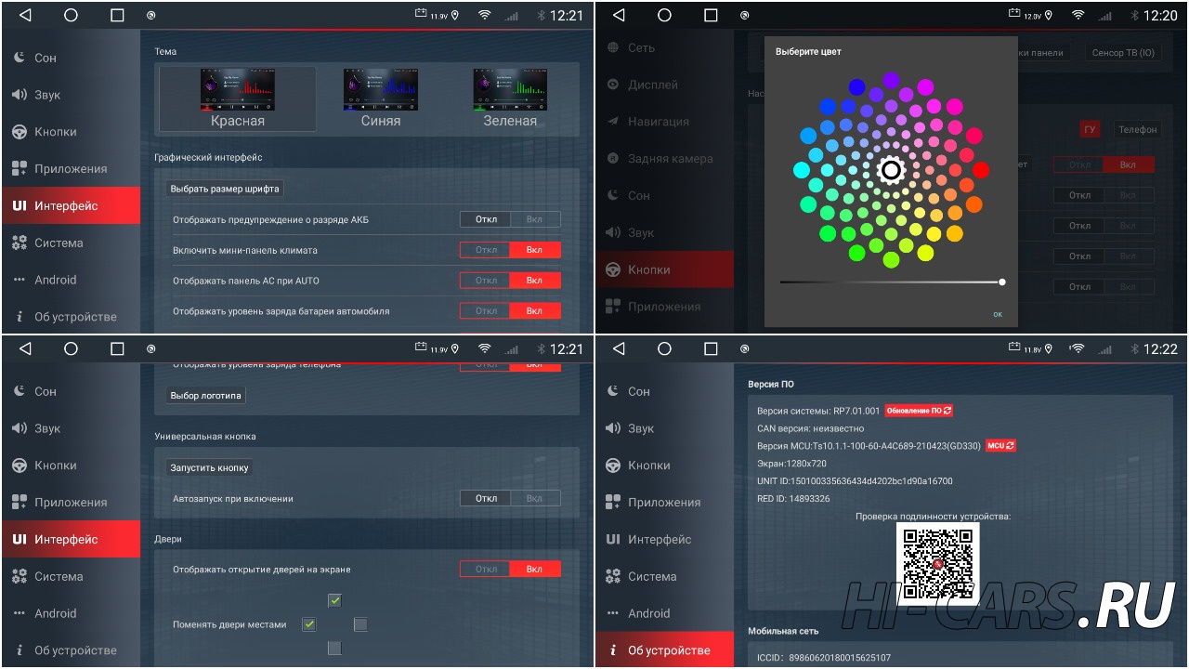Scan-check the device authenticity QR code
The image size is (1189, 669).
pyautogui.click(x=937, y=563)
